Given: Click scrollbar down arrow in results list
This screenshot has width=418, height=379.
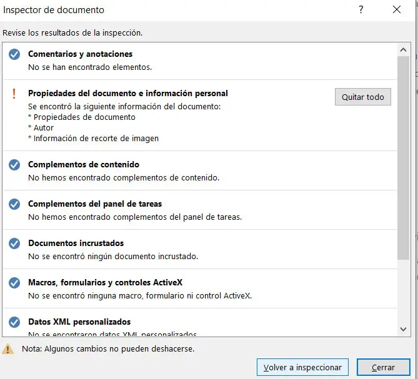Looking at the screenshot, I should (x=404, y=328).
